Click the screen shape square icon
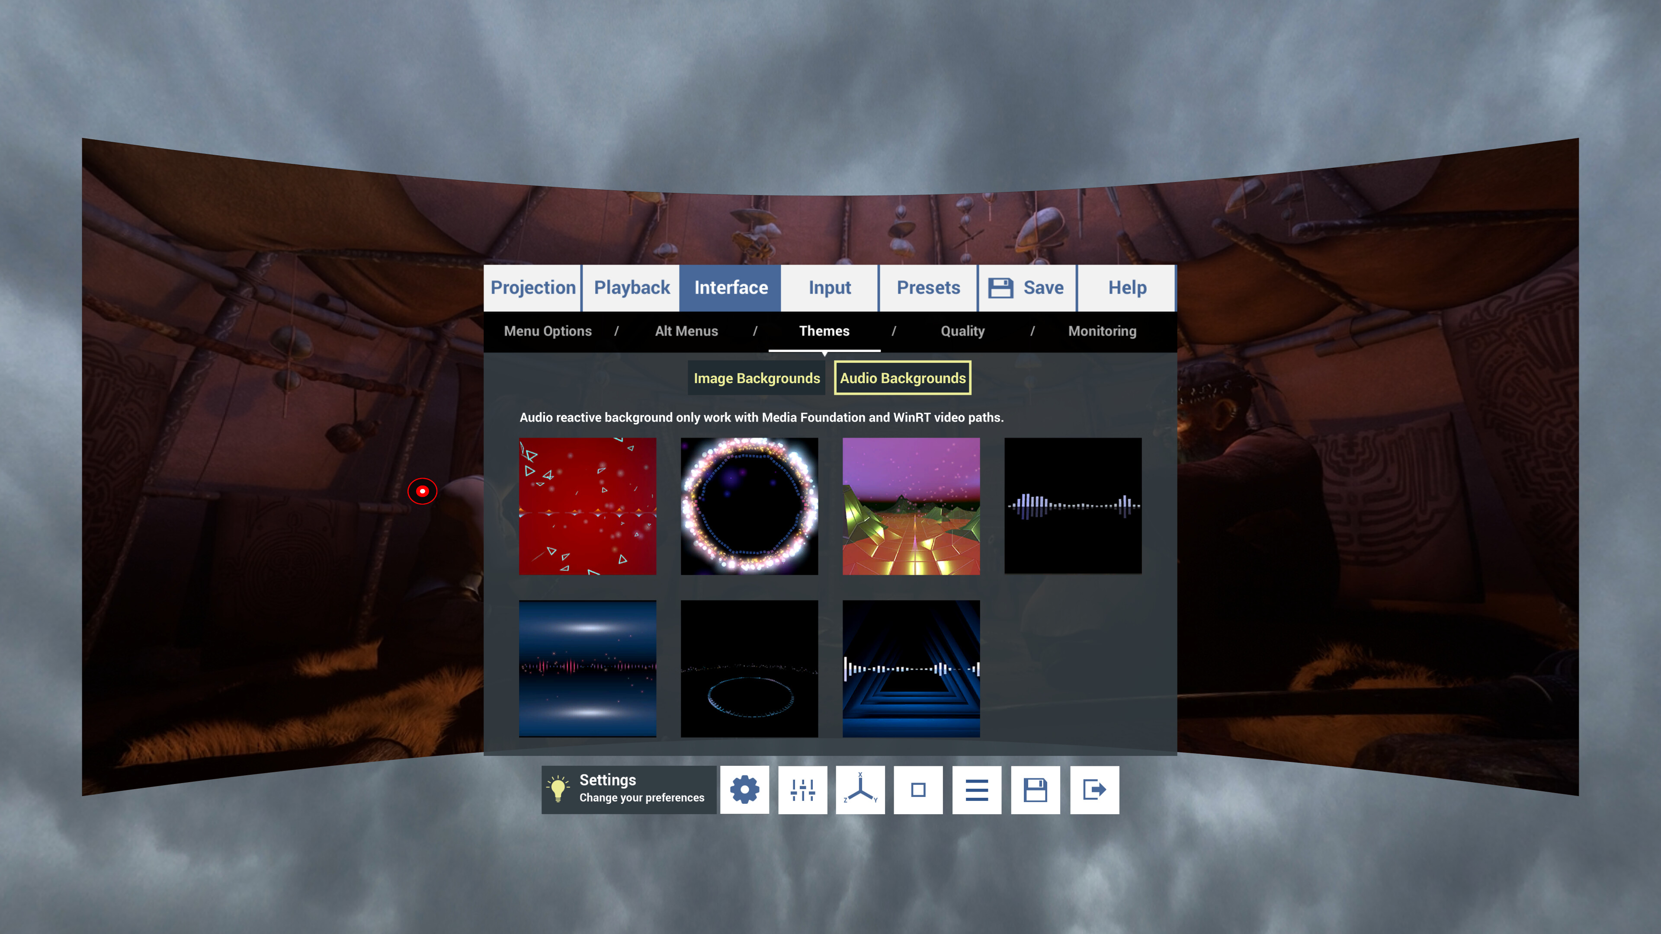 (918, 790)
